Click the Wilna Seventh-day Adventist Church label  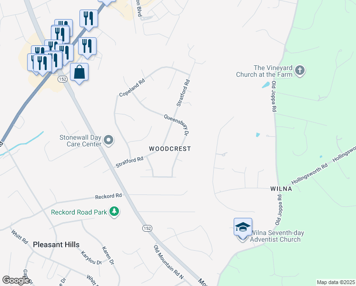[x=277, y=236]
